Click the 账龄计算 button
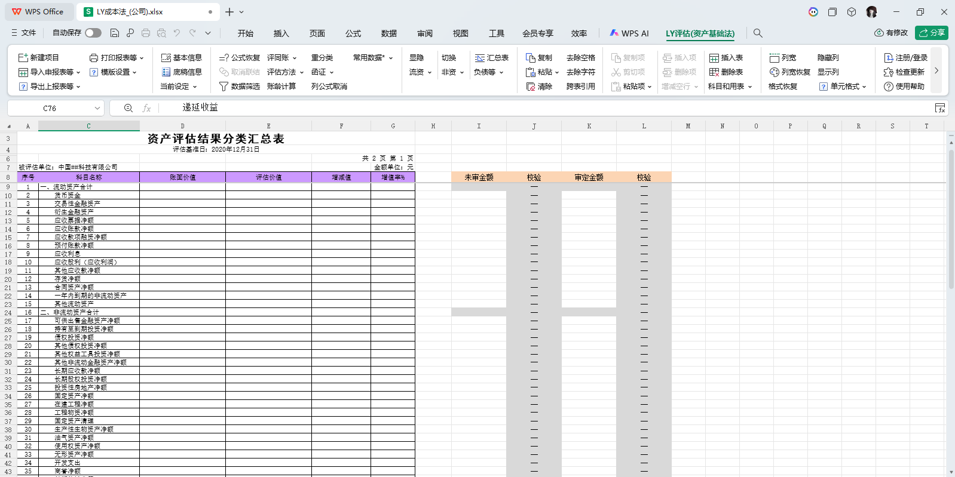Viewport: 955px width, 477px height. [281, 87]
